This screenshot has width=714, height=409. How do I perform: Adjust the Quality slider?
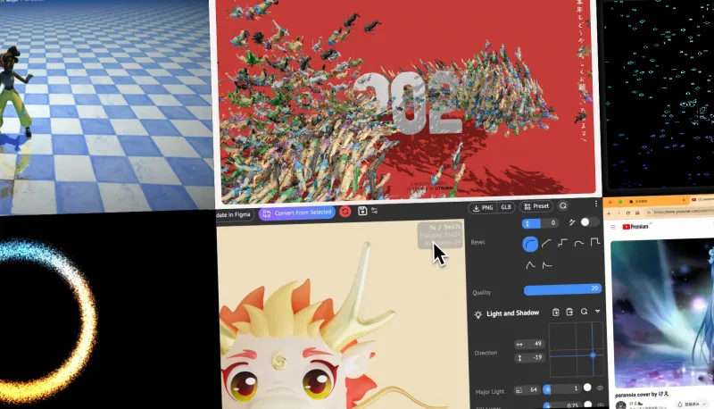(563, 289)
